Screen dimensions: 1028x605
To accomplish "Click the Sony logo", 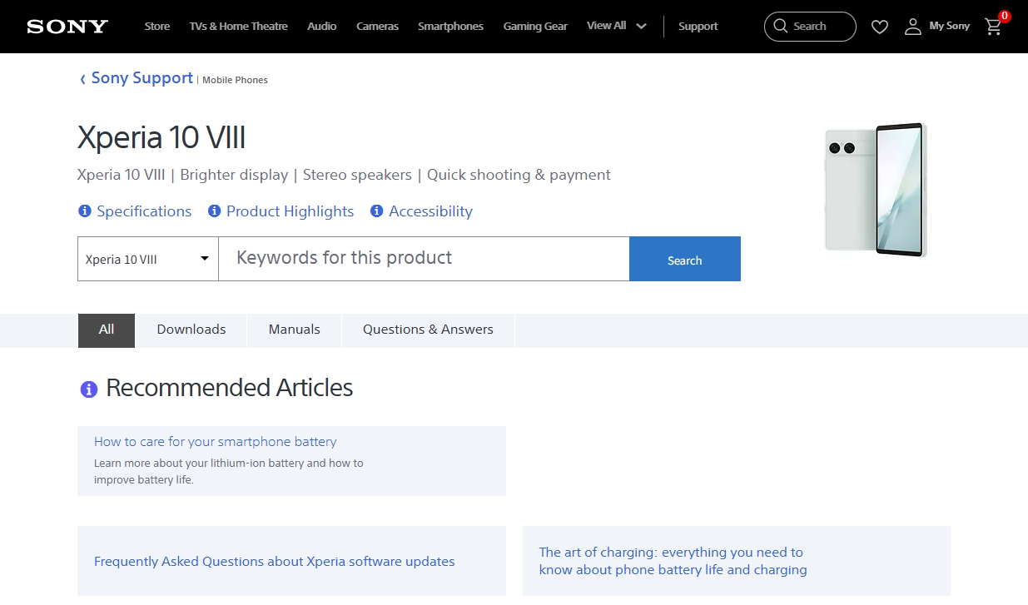I will pos(67,27).
